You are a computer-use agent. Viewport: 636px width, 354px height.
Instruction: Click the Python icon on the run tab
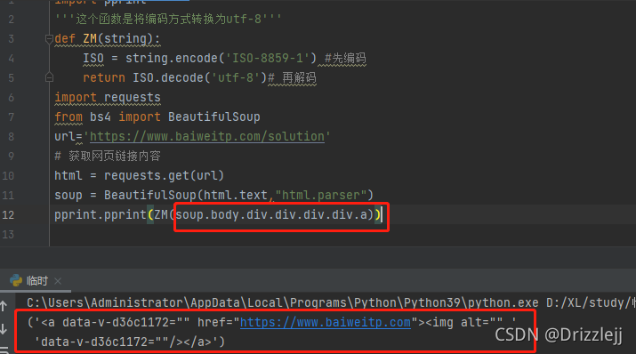click(x=16, y=280)
